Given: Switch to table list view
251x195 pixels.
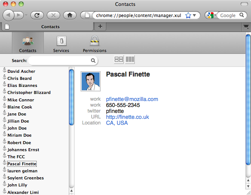Looking at the screenshot, I should tap(130, 59).
